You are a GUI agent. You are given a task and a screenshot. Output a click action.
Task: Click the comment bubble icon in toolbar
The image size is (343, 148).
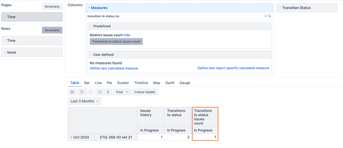click(100, 92)
